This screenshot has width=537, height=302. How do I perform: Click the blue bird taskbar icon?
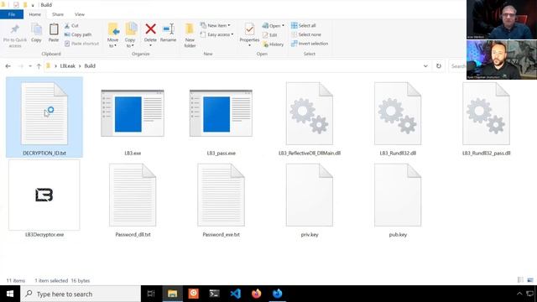(278, 294)
